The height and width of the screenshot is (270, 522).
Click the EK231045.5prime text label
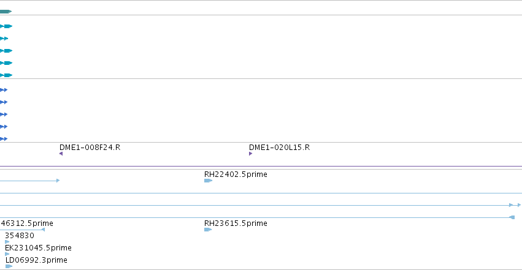pos(38,248)
